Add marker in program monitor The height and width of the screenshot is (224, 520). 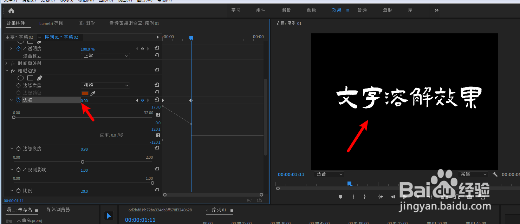pyautogui.click(x=340, y=197)
